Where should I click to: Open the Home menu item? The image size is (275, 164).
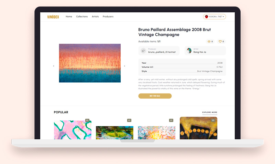[x=69, y=16]
